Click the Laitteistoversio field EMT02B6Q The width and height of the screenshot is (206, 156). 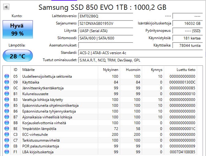pos(106,16)
